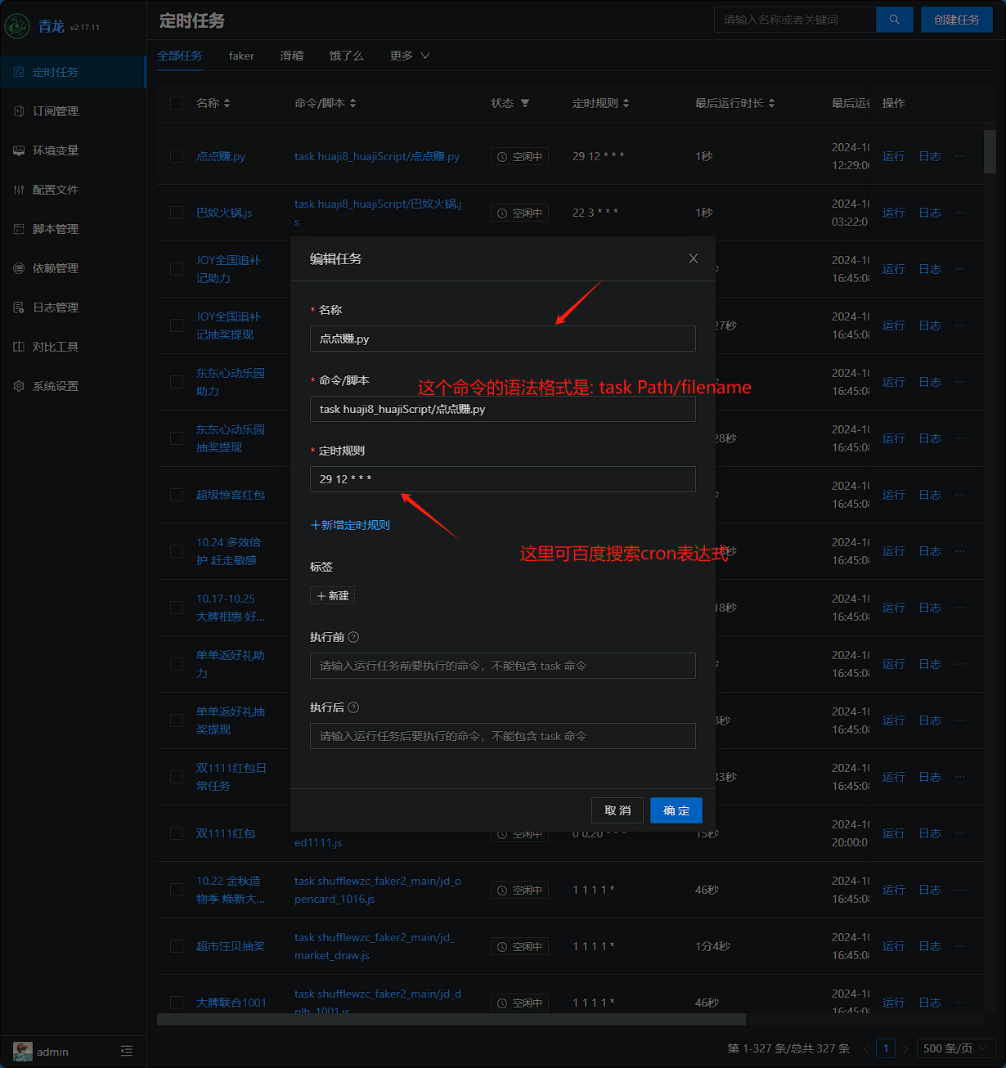Image resolution: width=1006 pixels, height=1068 pixels.
Task: Open 日志管理 sidebar entry
Action: coord(56,307)
